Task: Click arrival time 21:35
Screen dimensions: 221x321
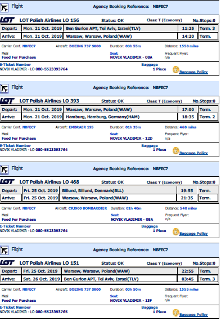Action: [187, 198]
